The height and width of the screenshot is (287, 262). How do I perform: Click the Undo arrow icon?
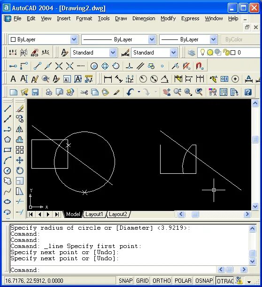(x=130, y=92)
